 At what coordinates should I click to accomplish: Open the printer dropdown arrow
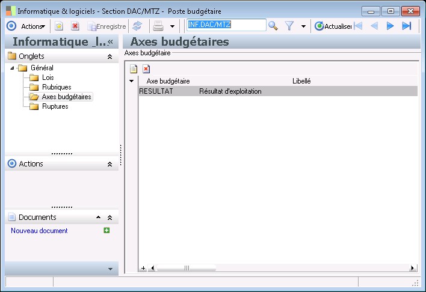click(x=172, y=26)
